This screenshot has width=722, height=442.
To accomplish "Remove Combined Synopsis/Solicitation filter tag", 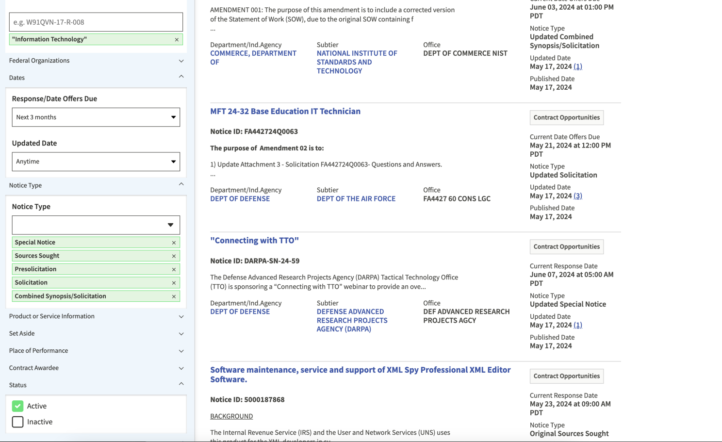I will click(174, 296).
